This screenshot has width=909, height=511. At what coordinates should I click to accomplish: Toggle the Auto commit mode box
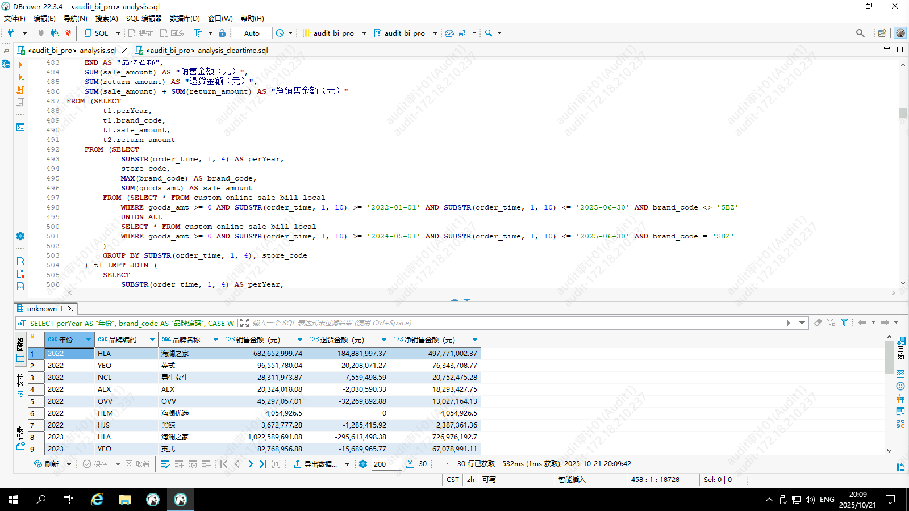click(252, 33)
